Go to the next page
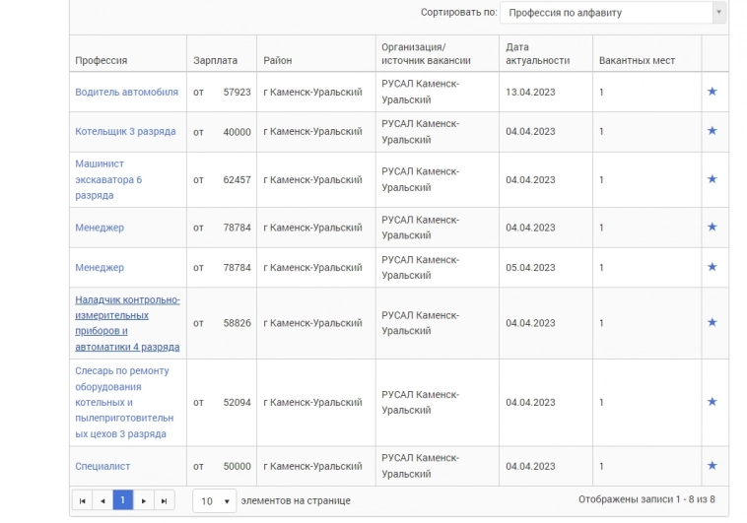Image resolution: width=747 pixels, height=523 pixels. point(144,500)
